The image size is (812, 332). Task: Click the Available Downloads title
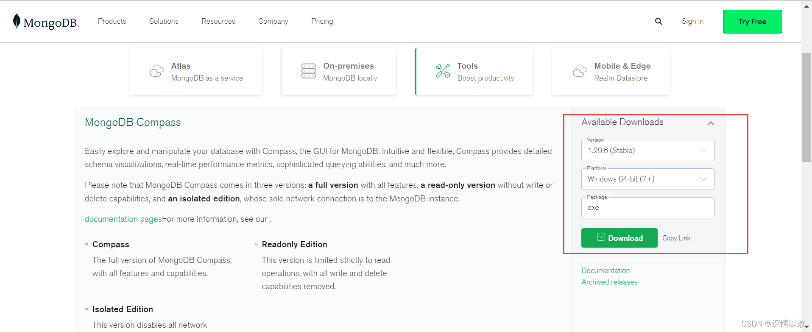pos(622,122)
